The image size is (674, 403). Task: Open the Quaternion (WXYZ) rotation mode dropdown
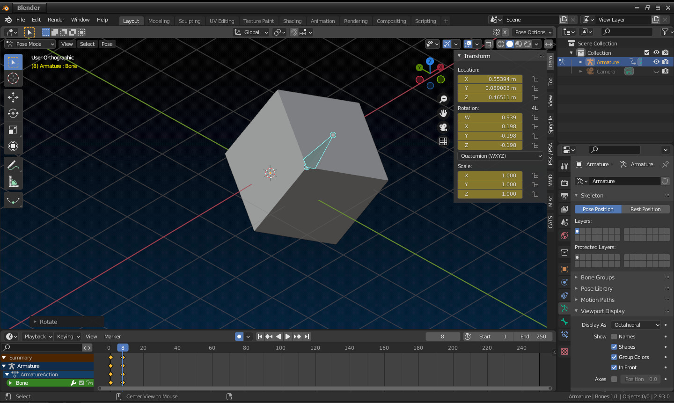500,155
